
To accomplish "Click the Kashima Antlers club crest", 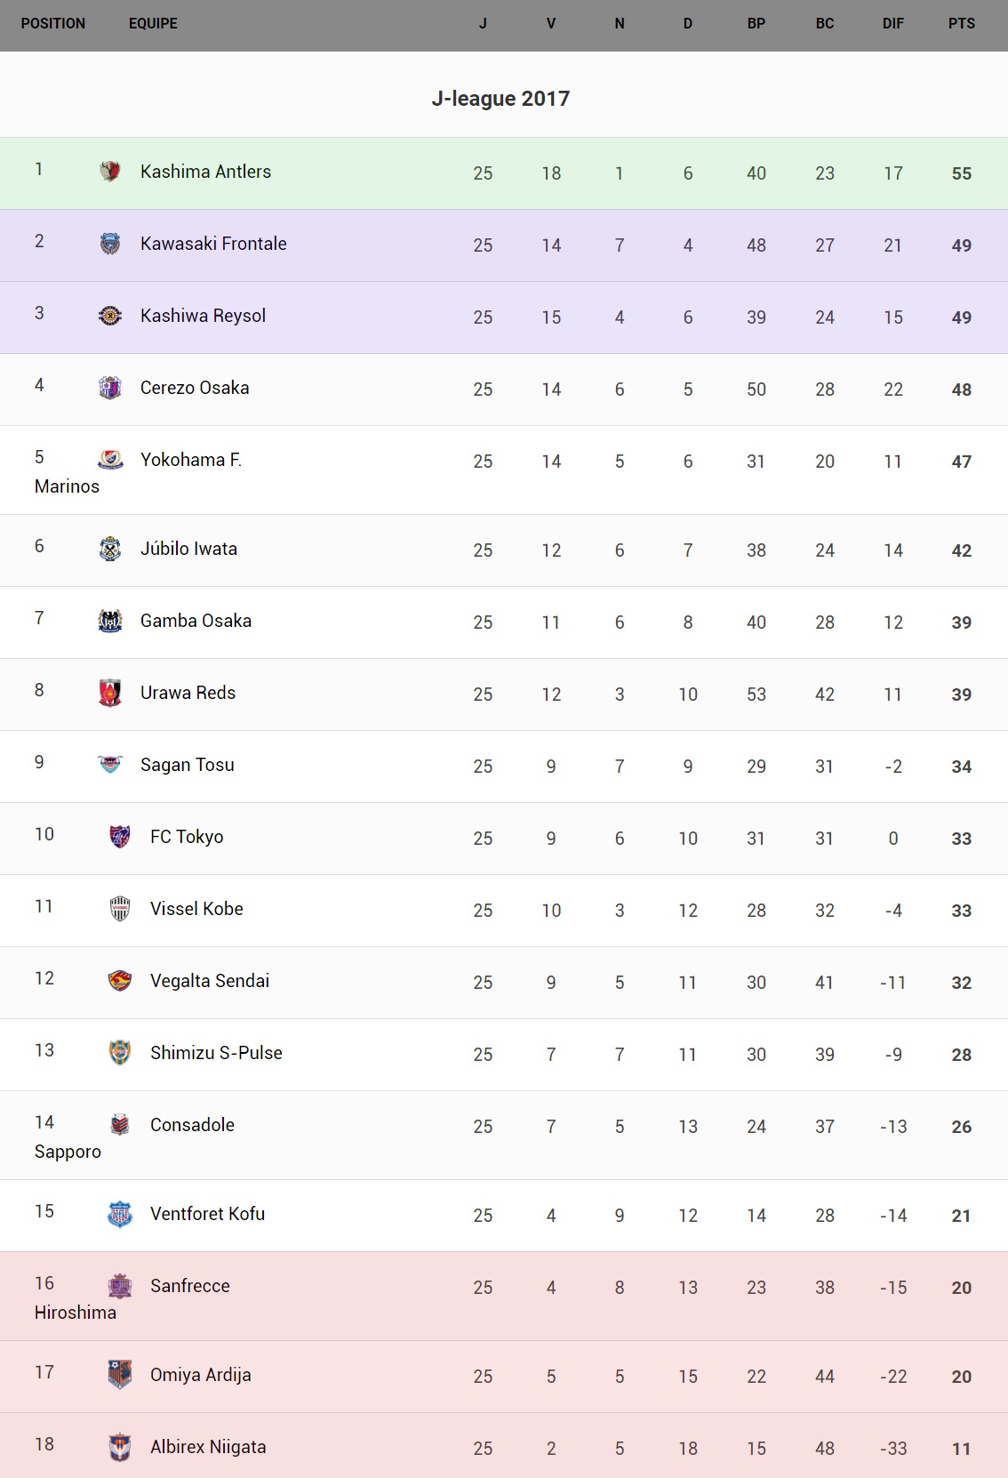I will tap(110, 171).
